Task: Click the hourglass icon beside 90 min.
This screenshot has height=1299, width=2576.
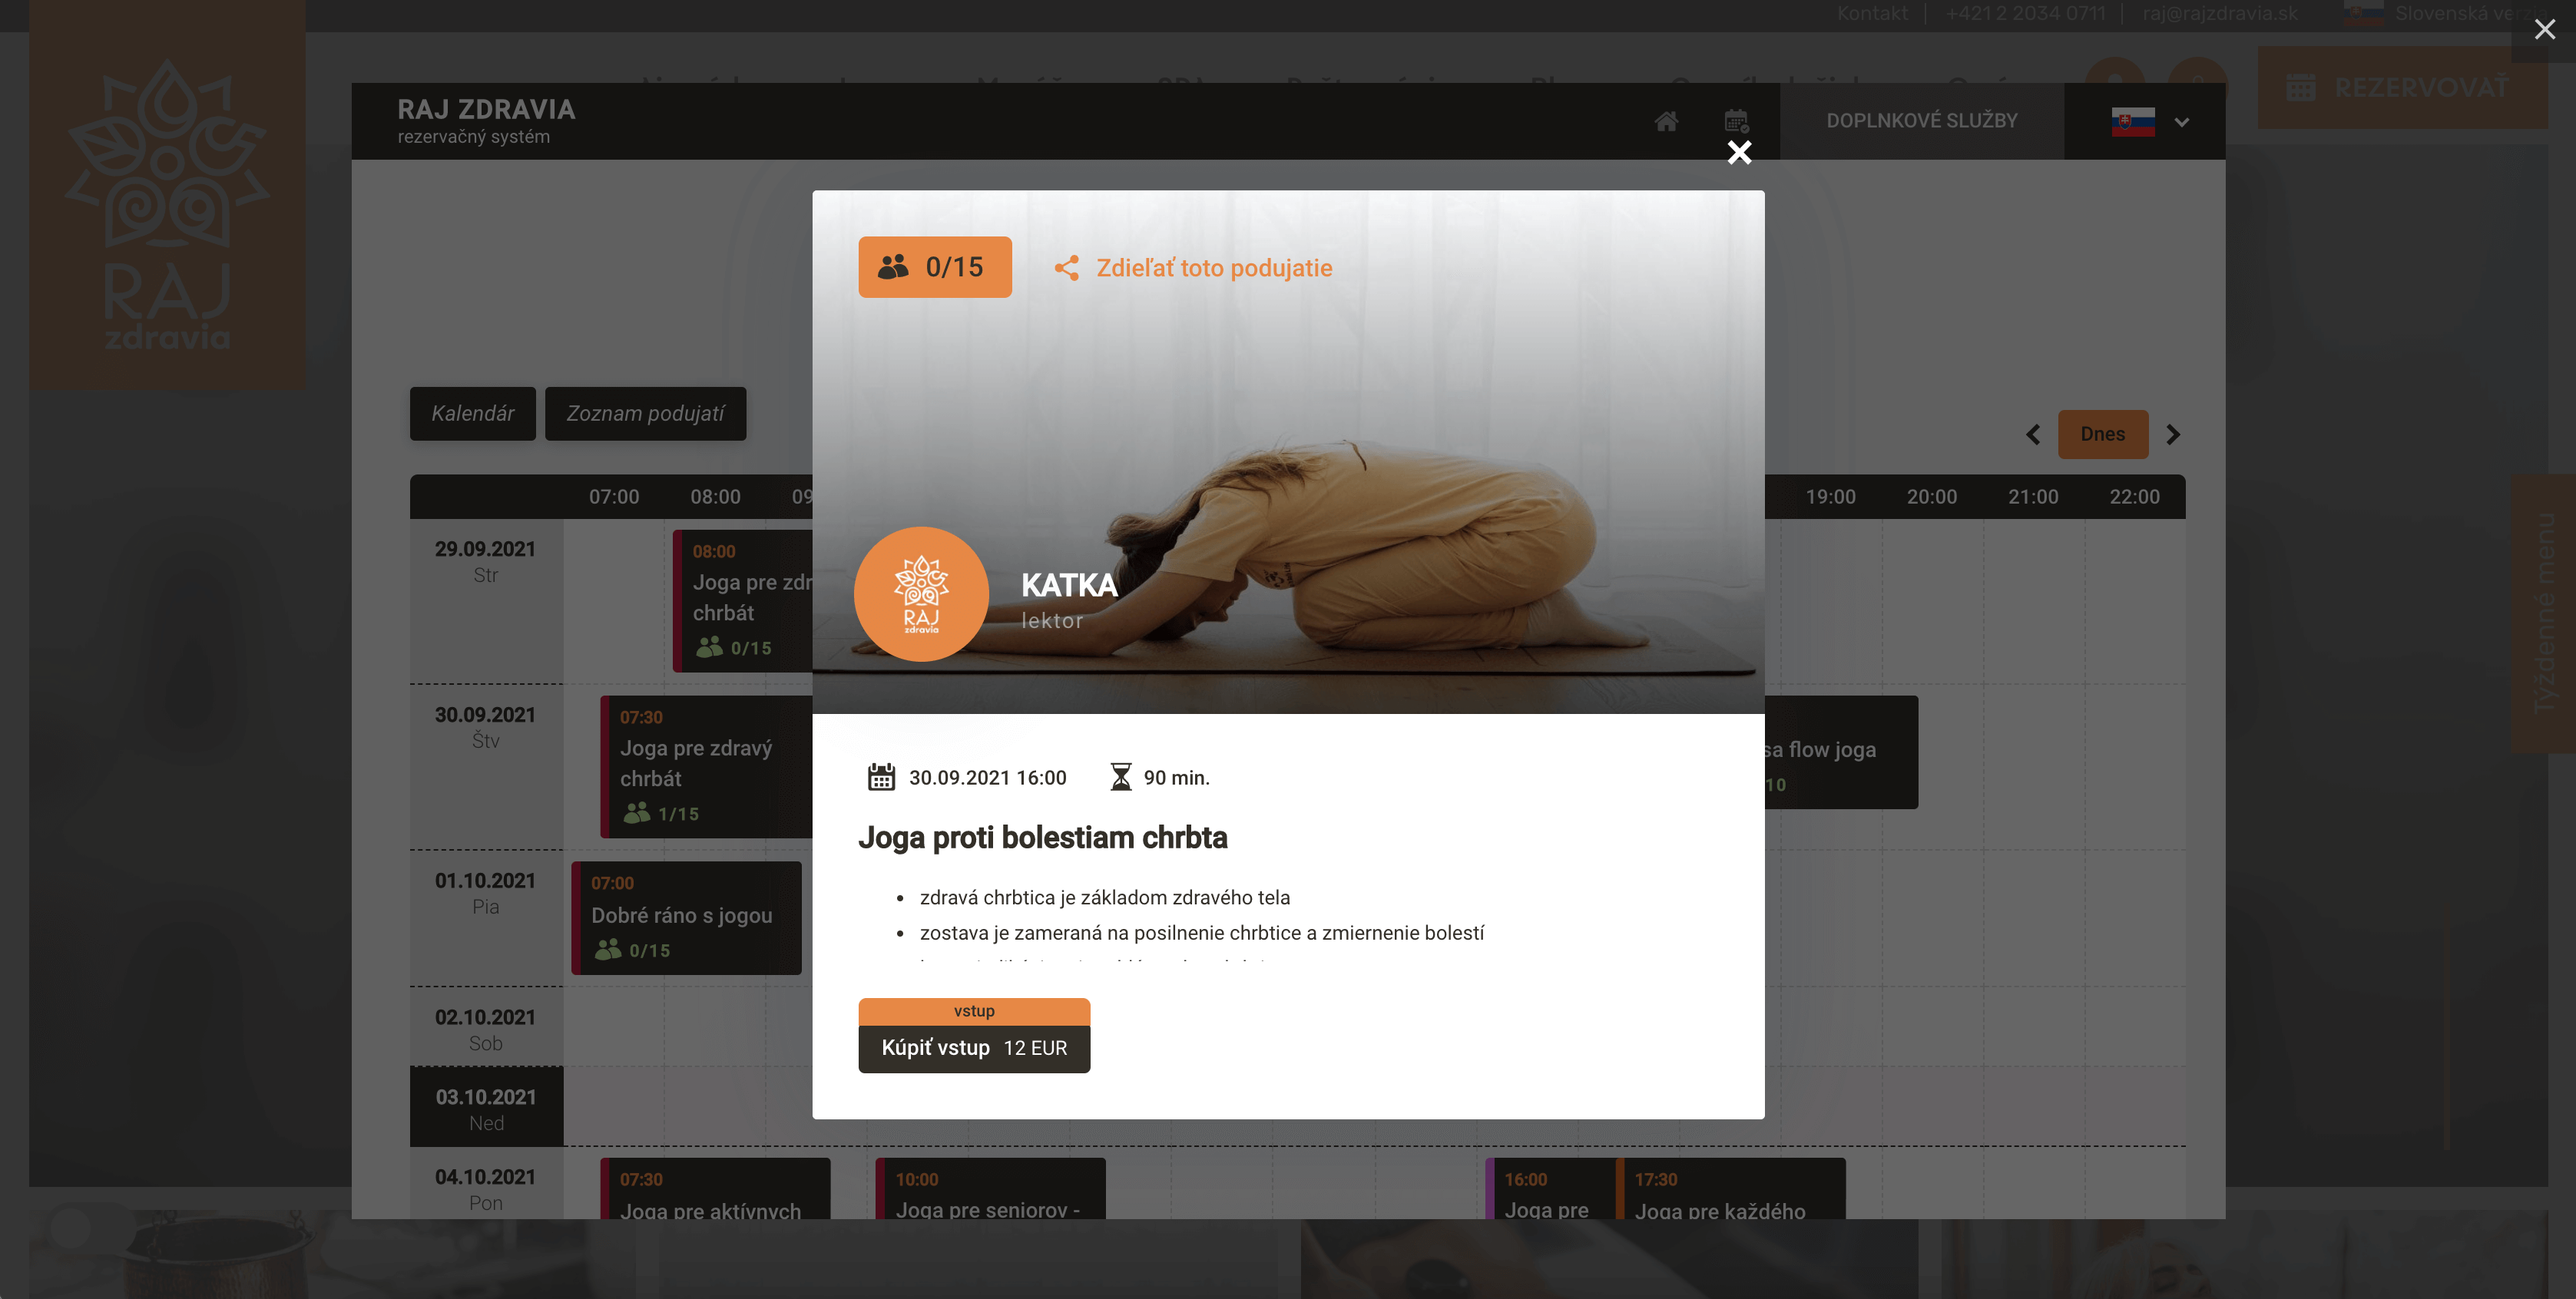Action: (1121, 776)
